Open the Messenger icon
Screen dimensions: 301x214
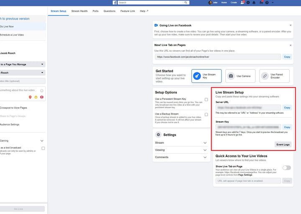248,3
